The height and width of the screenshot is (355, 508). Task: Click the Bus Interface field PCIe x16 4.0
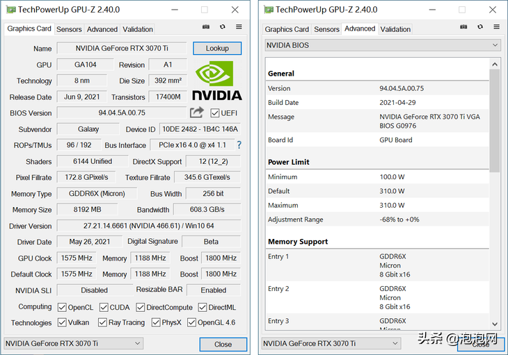click(193, 145)
